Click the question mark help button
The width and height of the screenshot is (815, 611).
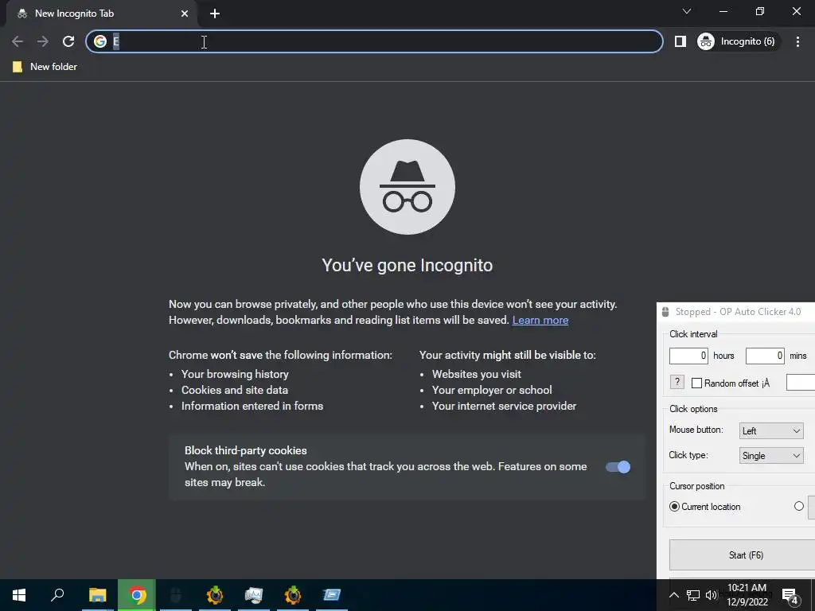coord(677,383)
